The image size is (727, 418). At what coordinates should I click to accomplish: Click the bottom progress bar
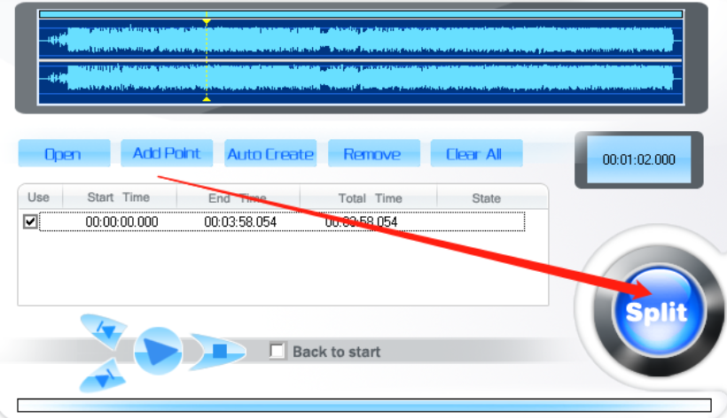pyautogui.click(x=364, y=405)
